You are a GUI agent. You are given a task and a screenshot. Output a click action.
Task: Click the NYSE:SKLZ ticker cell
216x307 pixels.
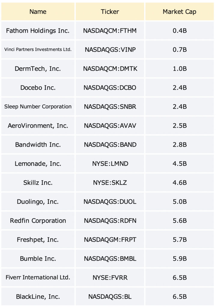point(110,183)
